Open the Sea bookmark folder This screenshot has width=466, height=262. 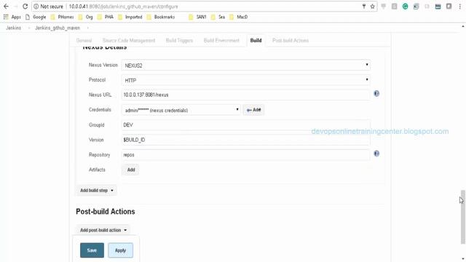pos(218,17)
